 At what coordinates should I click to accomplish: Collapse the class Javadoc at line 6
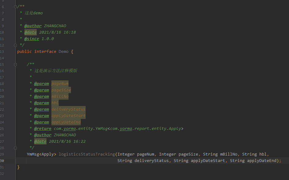tap(16, 7)
